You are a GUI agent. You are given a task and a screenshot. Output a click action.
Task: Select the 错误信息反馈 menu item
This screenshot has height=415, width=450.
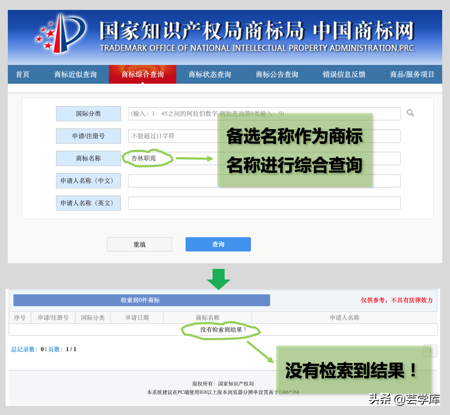tap(343, 74)
